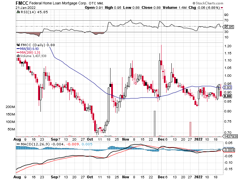Click the Oct label under the MACD panel
This screenshot has height=180, width=238.
click(90, 177)
